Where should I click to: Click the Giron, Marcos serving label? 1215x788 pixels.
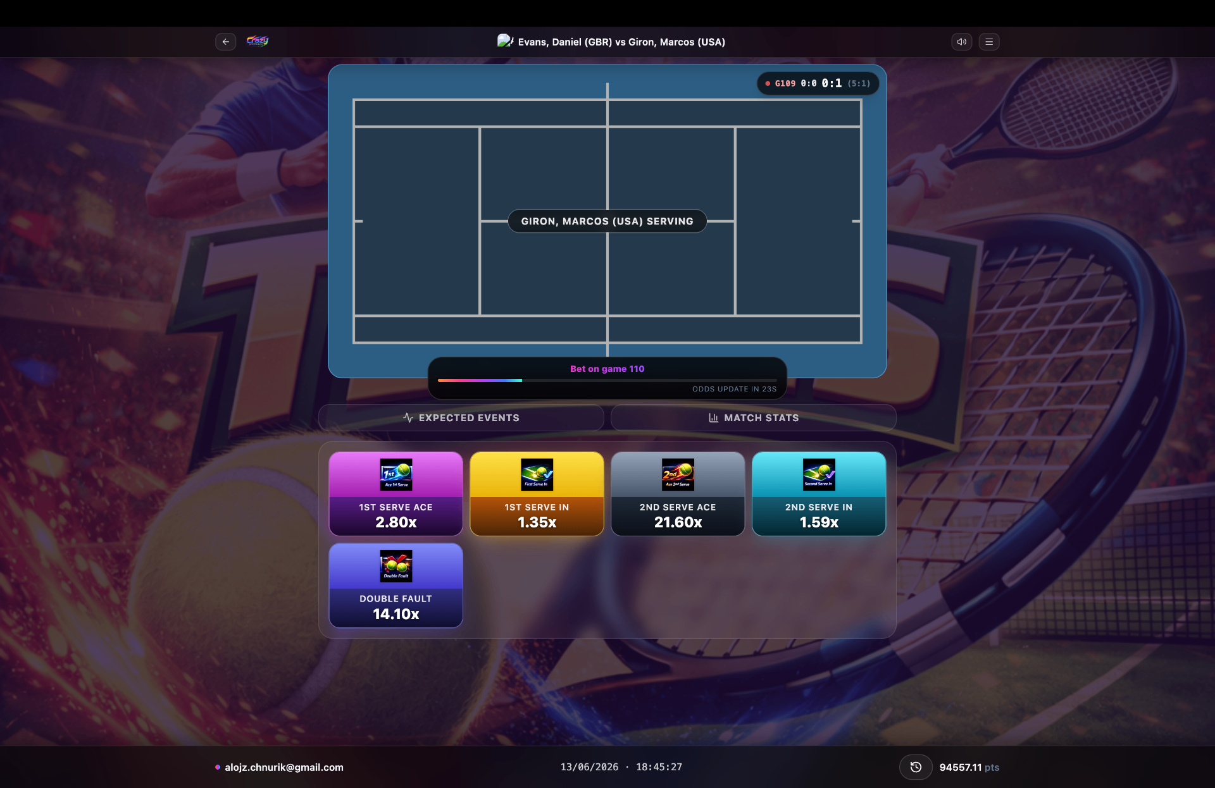tap(607, 221)
